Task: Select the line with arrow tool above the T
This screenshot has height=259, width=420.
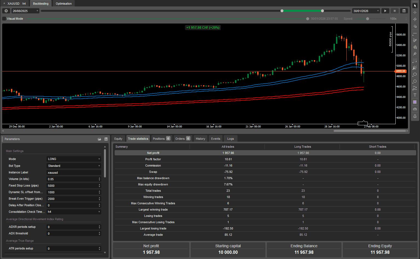Action: [x=415, y=88]
